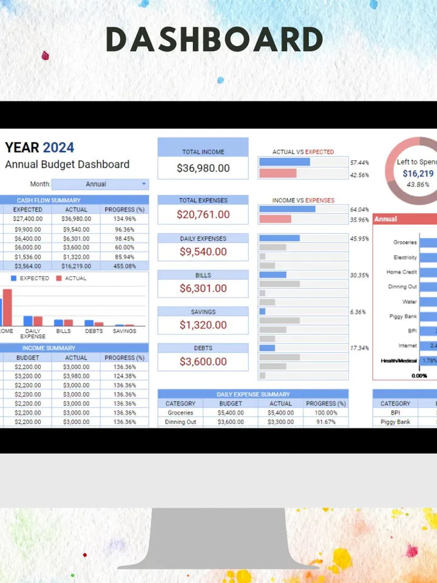Image resolution: width=437 pixels, height=583 pixels.
Task: Click the 64.04% blue progress bar
Action: pos(287,209)
